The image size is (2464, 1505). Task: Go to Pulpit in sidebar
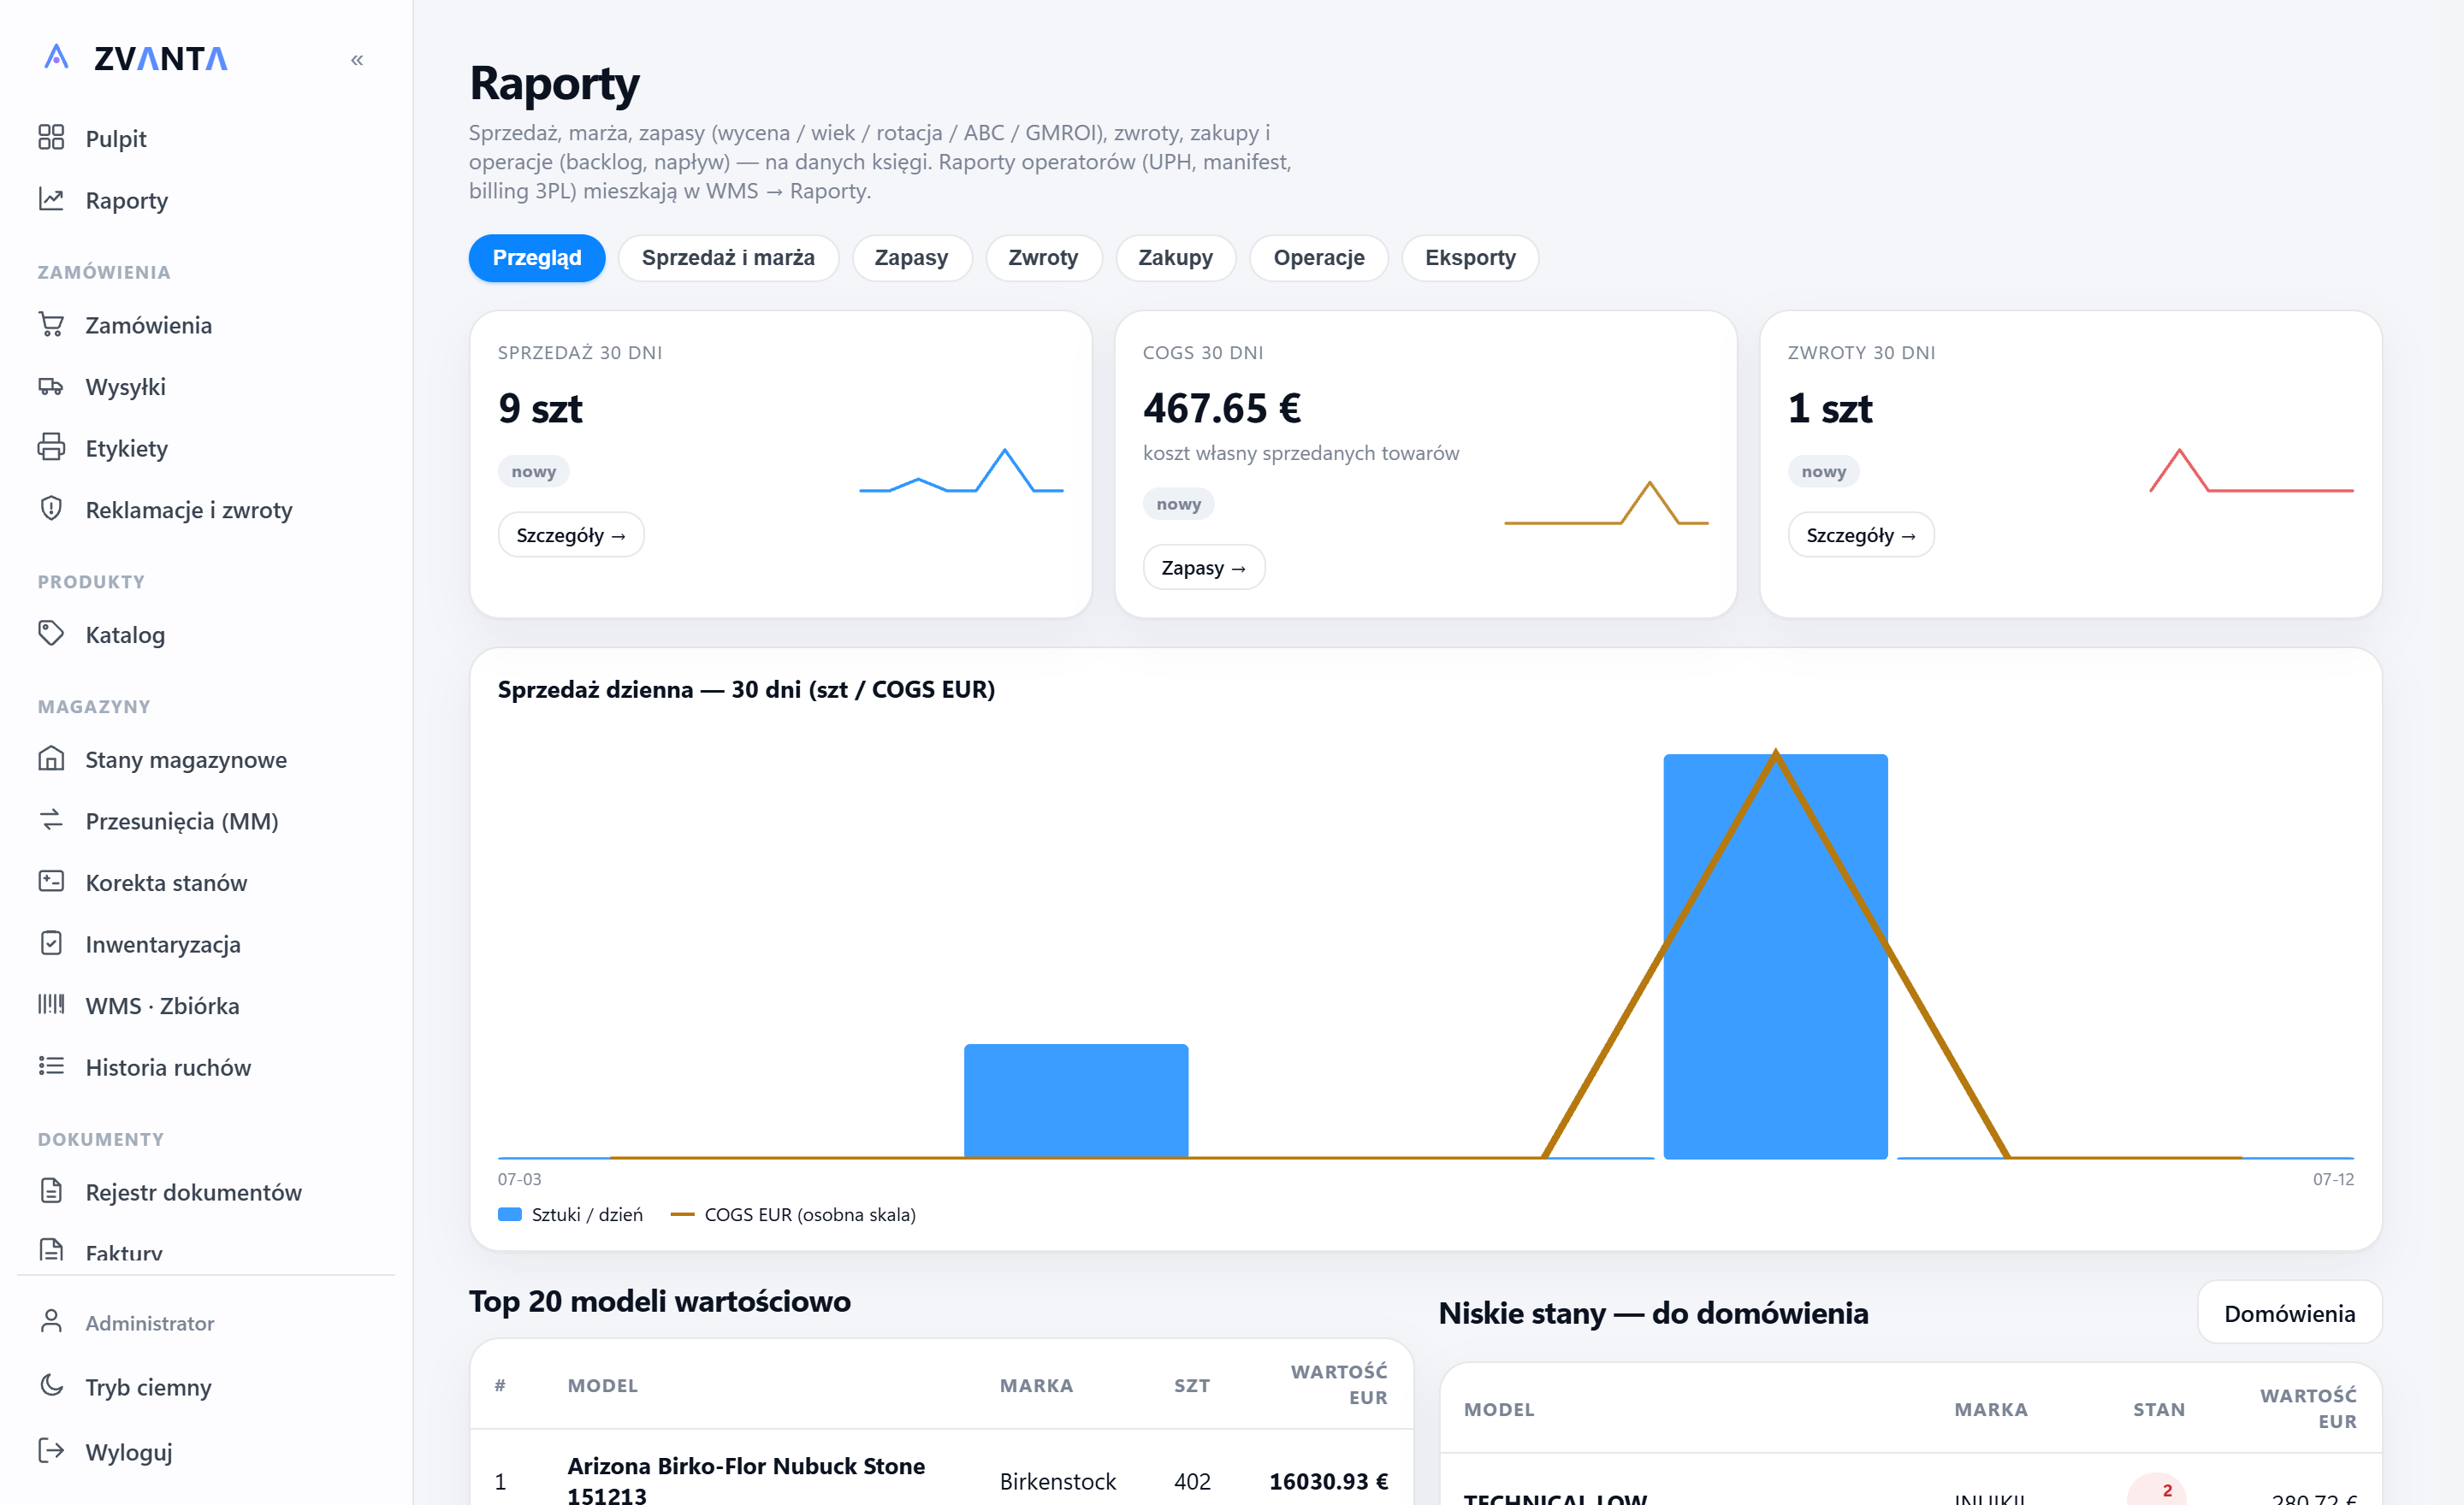tap(116, 139)
